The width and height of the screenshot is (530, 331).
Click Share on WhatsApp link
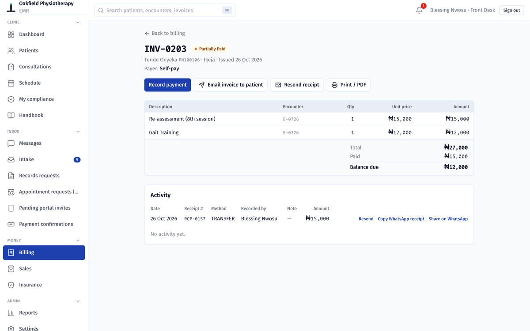pyautogui.click(x=448, y=219)
